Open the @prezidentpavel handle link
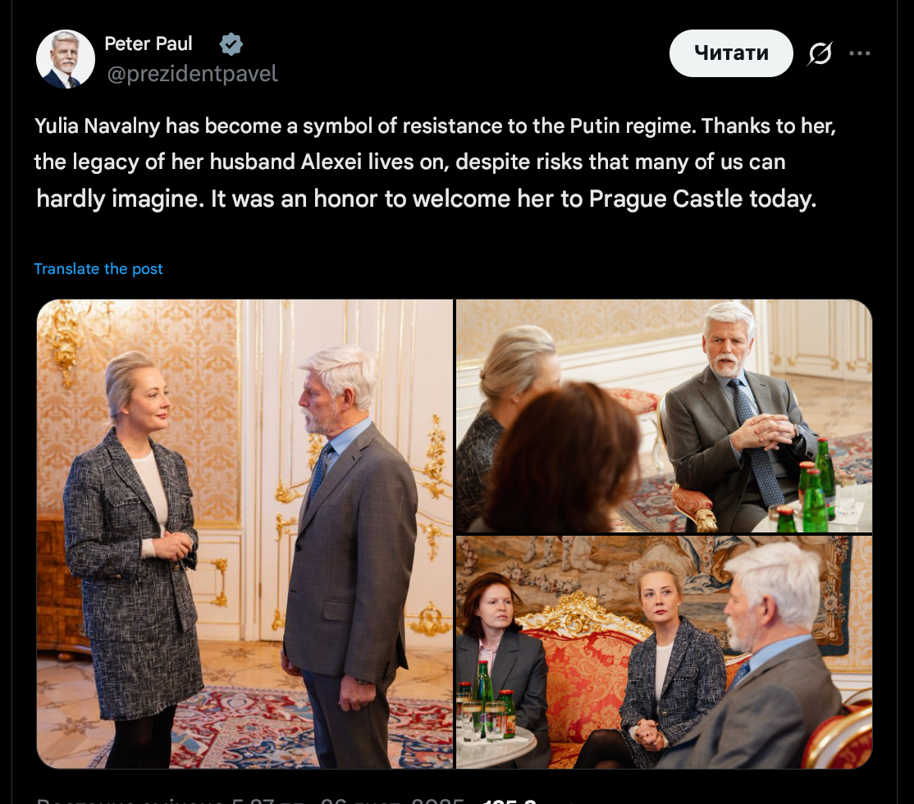The width and height of the screenshot is (914, 804). pyautogui.click(x=193, y=74)
